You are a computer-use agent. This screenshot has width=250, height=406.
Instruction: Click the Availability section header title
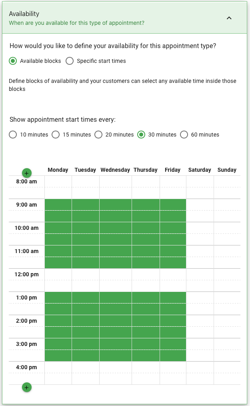[24, 14]
